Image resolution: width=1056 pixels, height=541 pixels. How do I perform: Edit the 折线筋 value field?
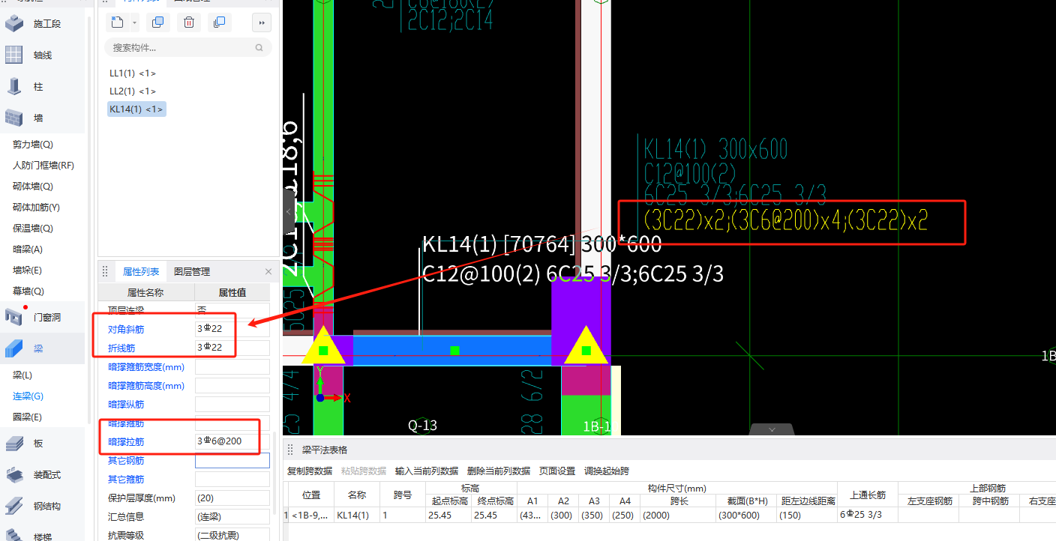point(232,348)
